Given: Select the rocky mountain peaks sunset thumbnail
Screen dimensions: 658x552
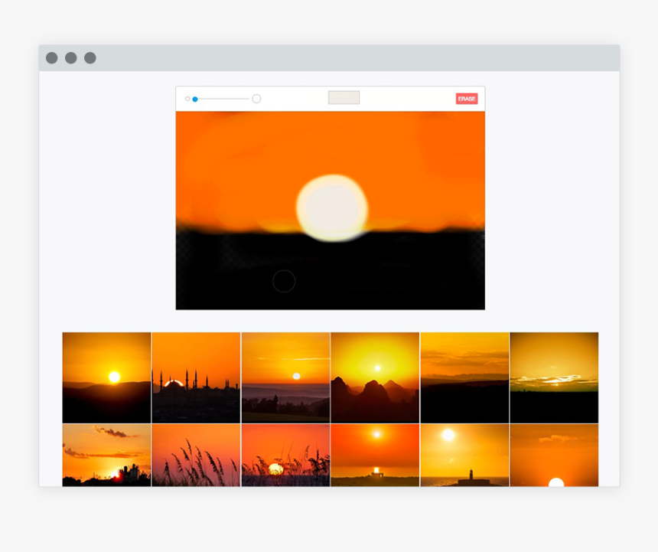Looking at the screenshot, I should click(375, 377).
